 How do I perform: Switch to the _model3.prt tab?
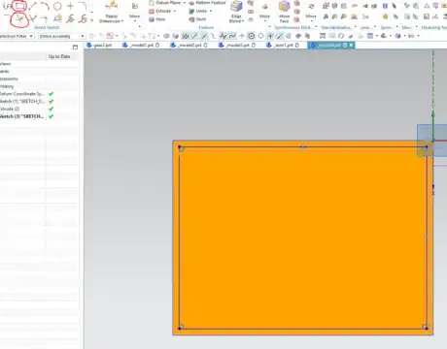[237, 46]
